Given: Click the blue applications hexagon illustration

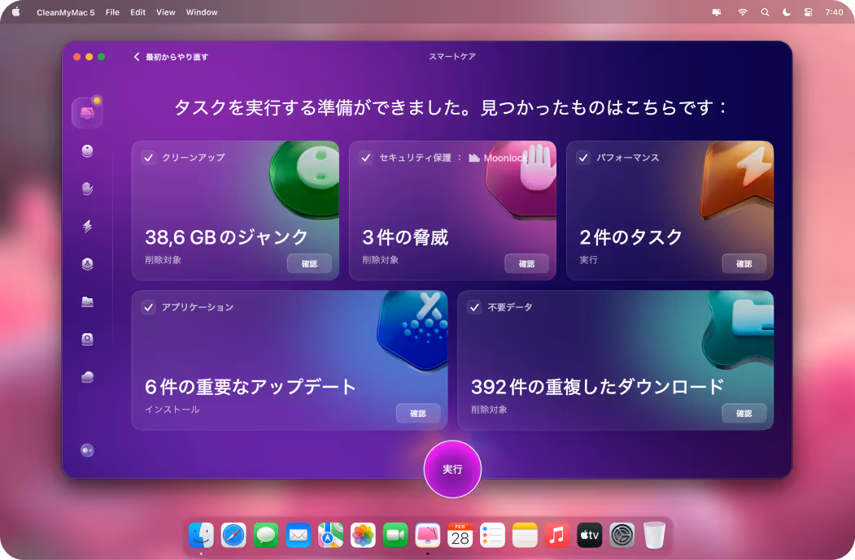Looking at the screenshot, I should coord(413,330).
